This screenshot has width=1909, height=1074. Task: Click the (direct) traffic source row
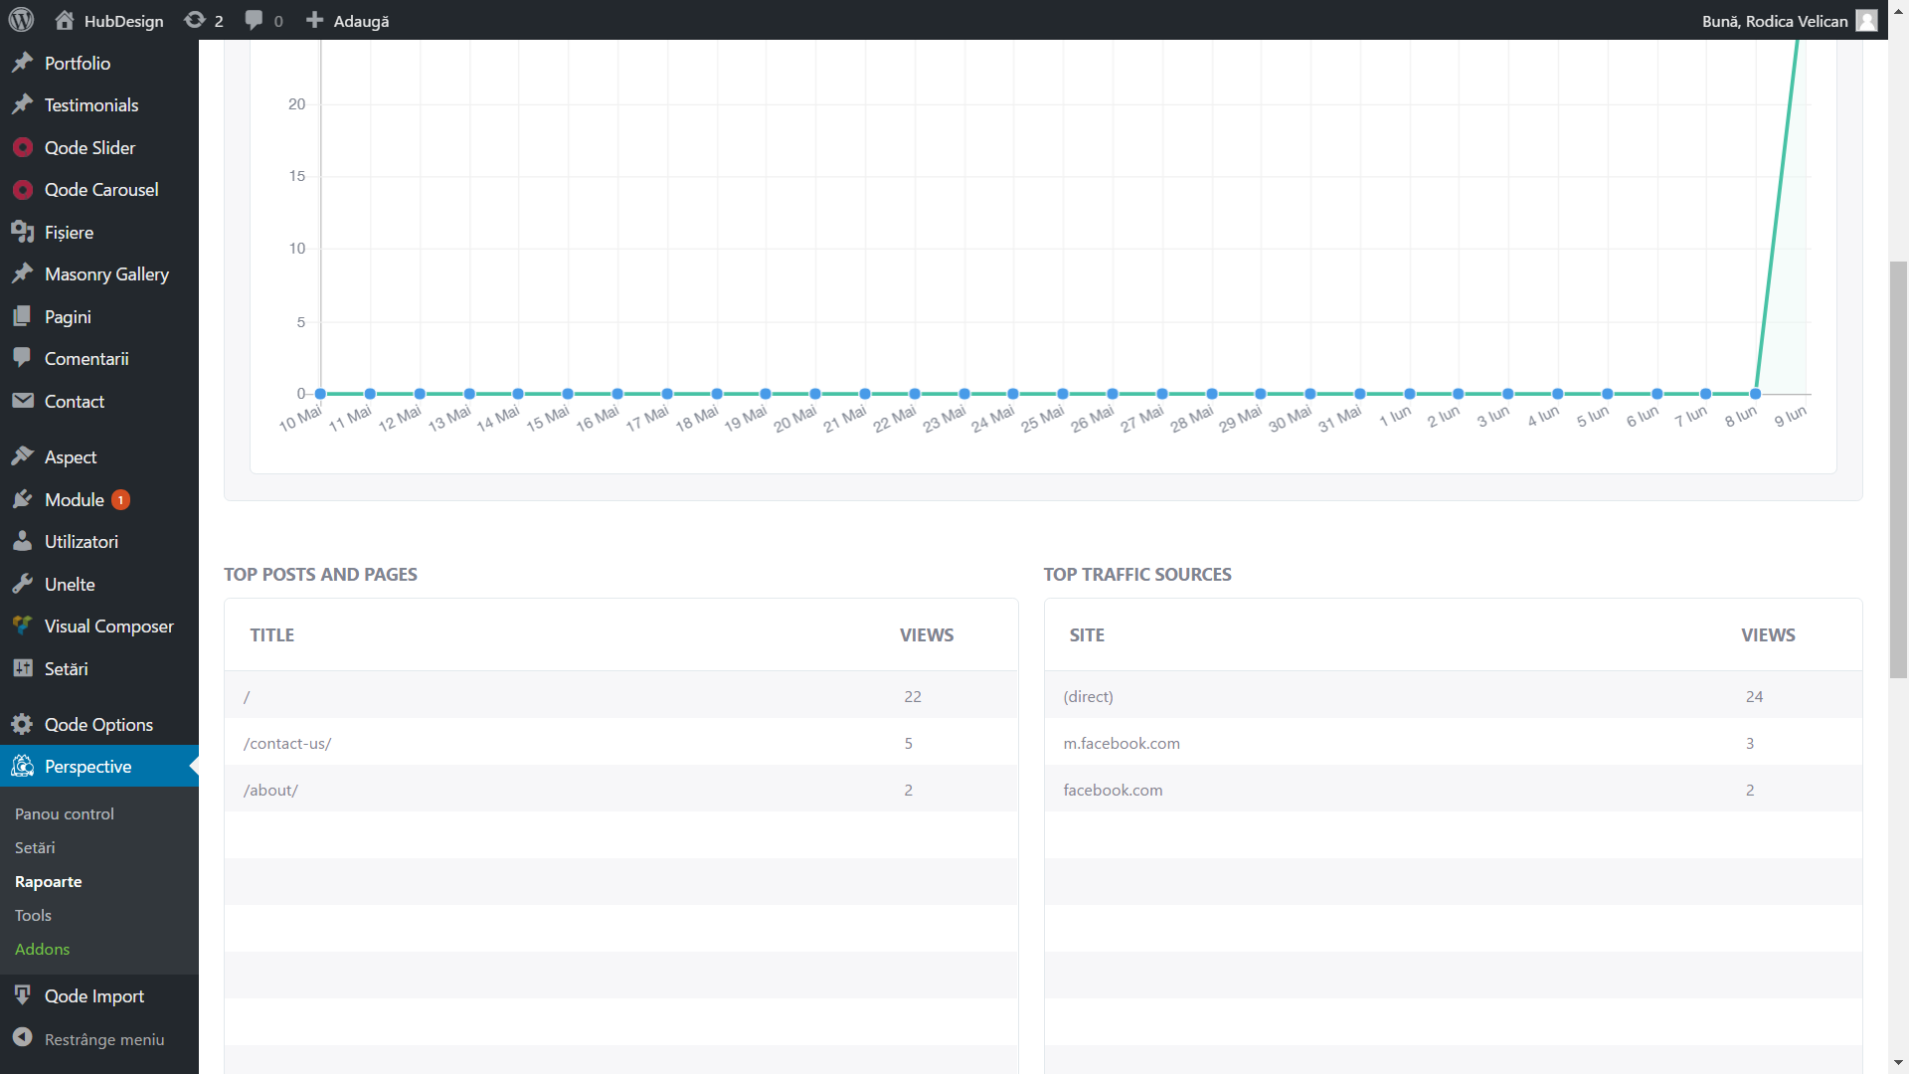coord(1453,696)
